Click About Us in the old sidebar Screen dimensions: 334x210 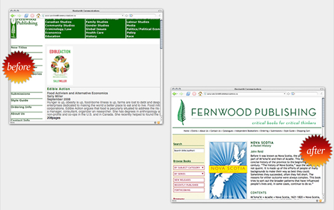point(18,114)
